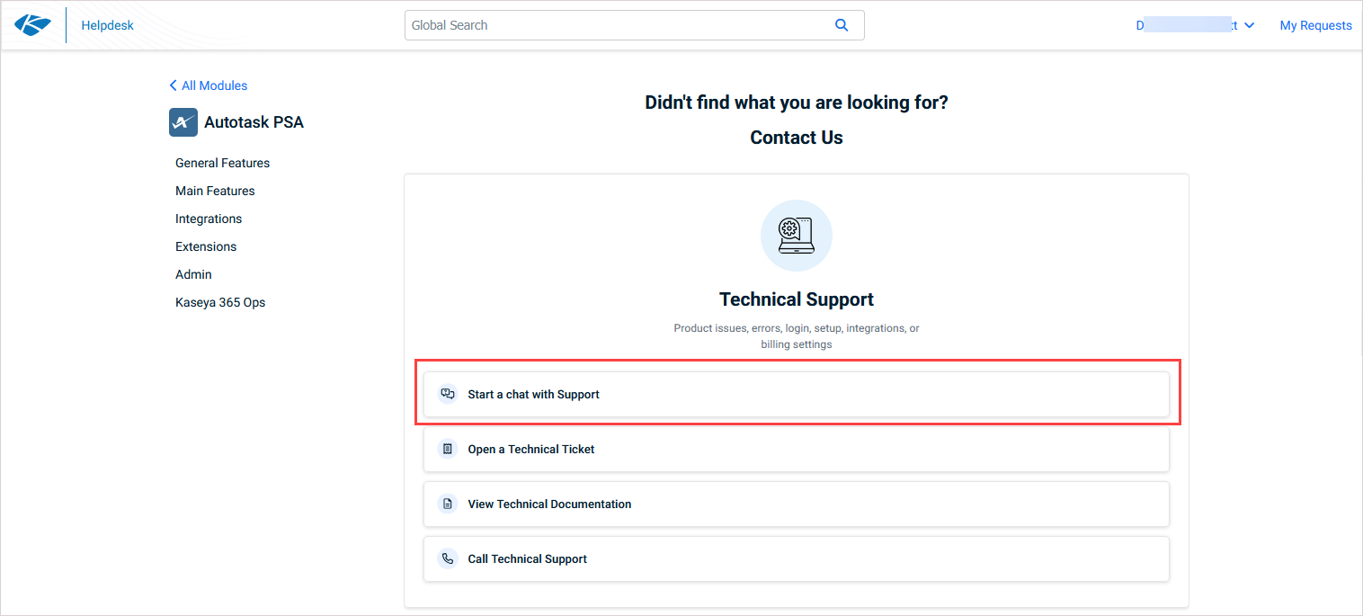
Task: Open the General Features section
Action: 222,163
